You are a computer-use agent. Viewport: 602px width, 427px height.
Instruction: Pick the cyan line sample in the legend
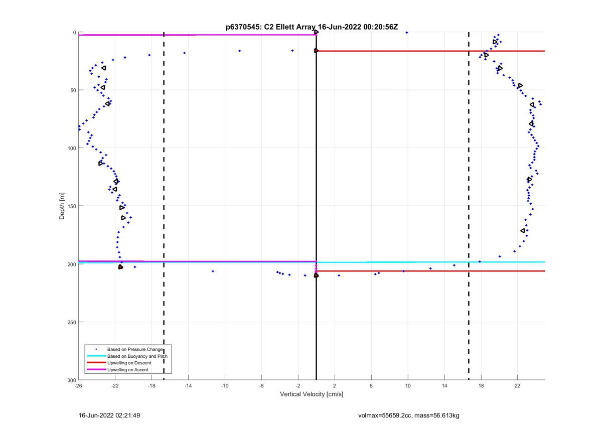tap(96, 356)
